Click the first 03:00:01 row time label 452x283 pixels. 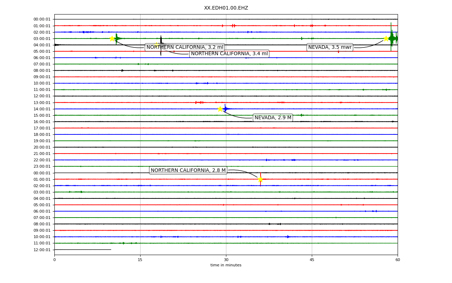42,39
